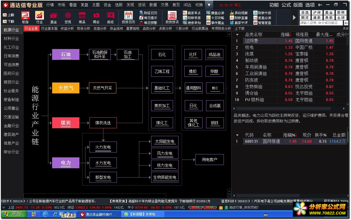Screen dimensions: 351x220
Task: Open 每日预警 in the toolbar
Action: pyautogui.click(x=148, y=23)
